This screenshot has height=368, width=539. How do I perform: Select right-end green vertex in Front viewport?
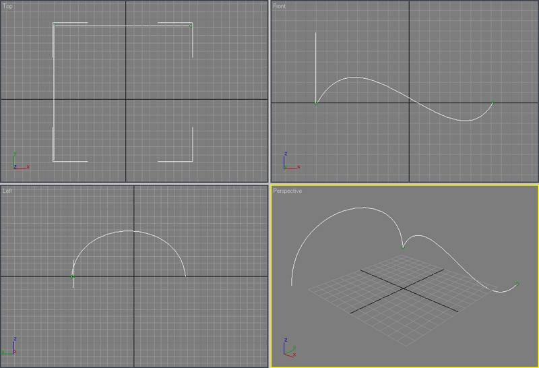click(493, 102)
